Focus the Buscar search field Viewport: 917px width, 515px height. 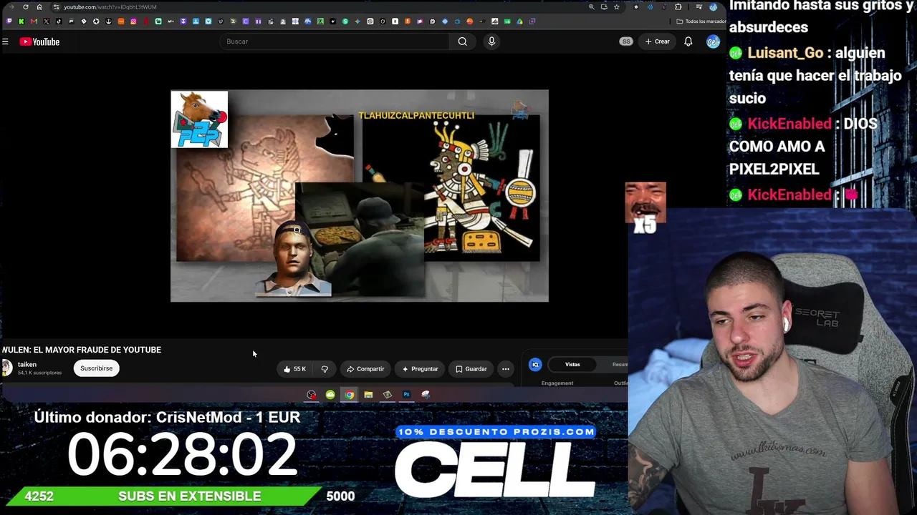[x=335, y=41]
